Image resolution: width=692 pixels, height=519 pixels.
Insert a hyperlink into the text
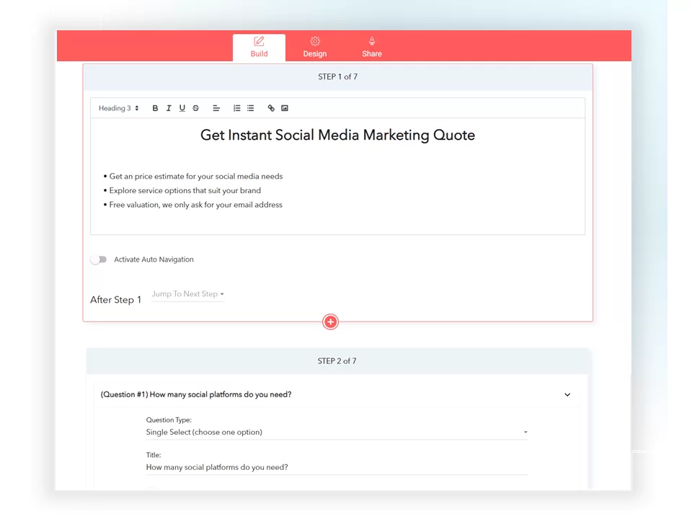click(x=271, y=108)
